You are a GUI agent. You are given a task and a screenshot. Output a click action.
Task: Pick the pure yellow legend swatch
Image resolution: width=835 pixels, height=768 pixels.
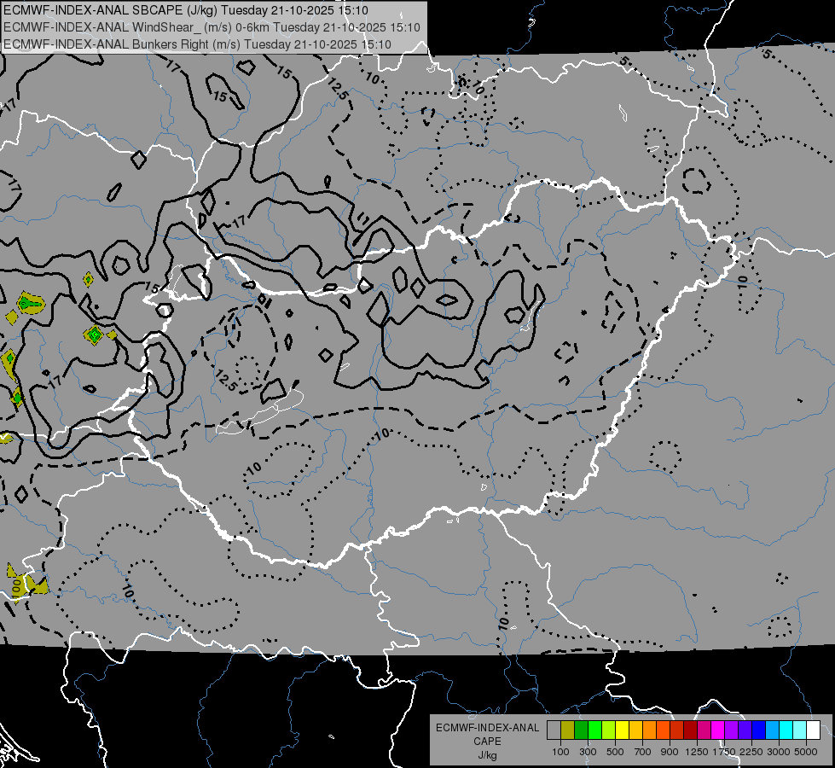pos(622,730)
